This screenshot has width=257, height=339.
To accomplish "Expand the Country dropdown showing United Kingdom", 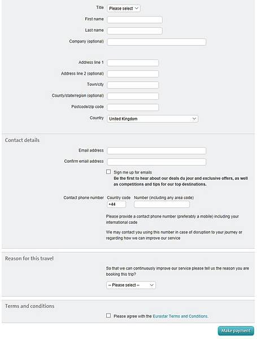I will (153, 119).
